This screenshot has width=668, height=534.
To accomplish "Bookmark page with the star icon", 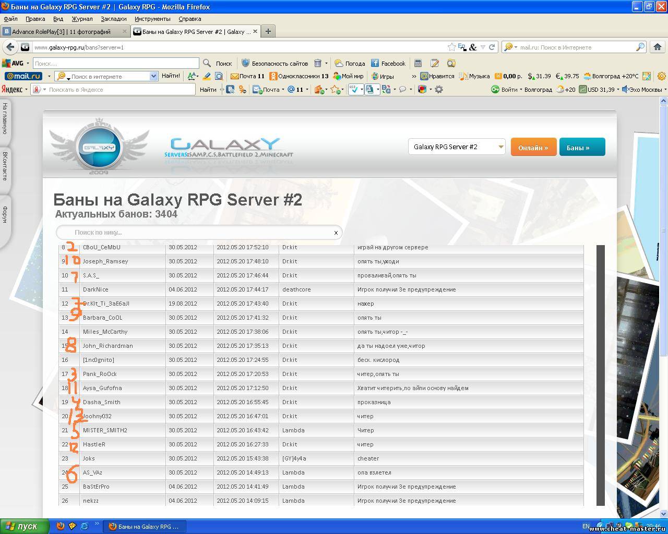I will click(x=451, y=47).
